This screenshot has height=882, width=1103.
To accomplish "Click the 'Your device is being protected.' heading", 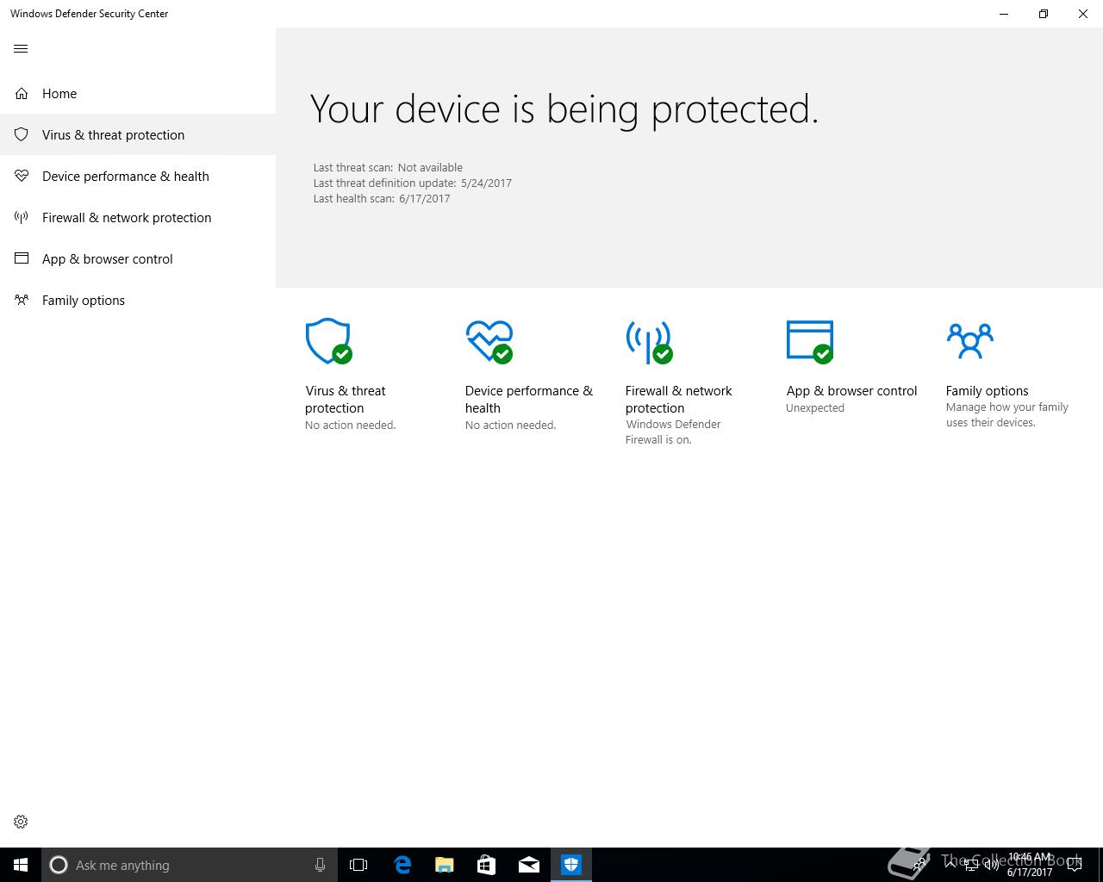I will click(564, 109).
